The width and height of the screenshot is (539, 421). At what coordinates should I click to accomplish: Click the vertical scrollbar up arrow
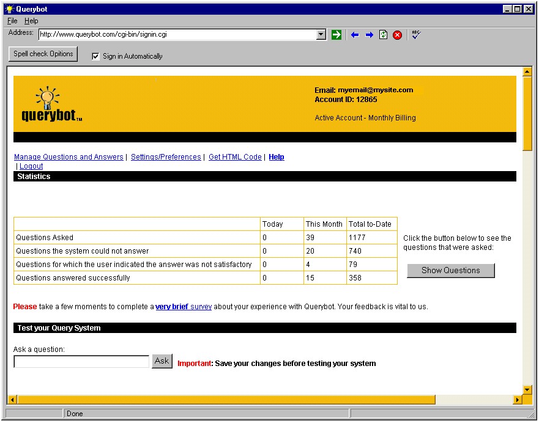(527, 71)
